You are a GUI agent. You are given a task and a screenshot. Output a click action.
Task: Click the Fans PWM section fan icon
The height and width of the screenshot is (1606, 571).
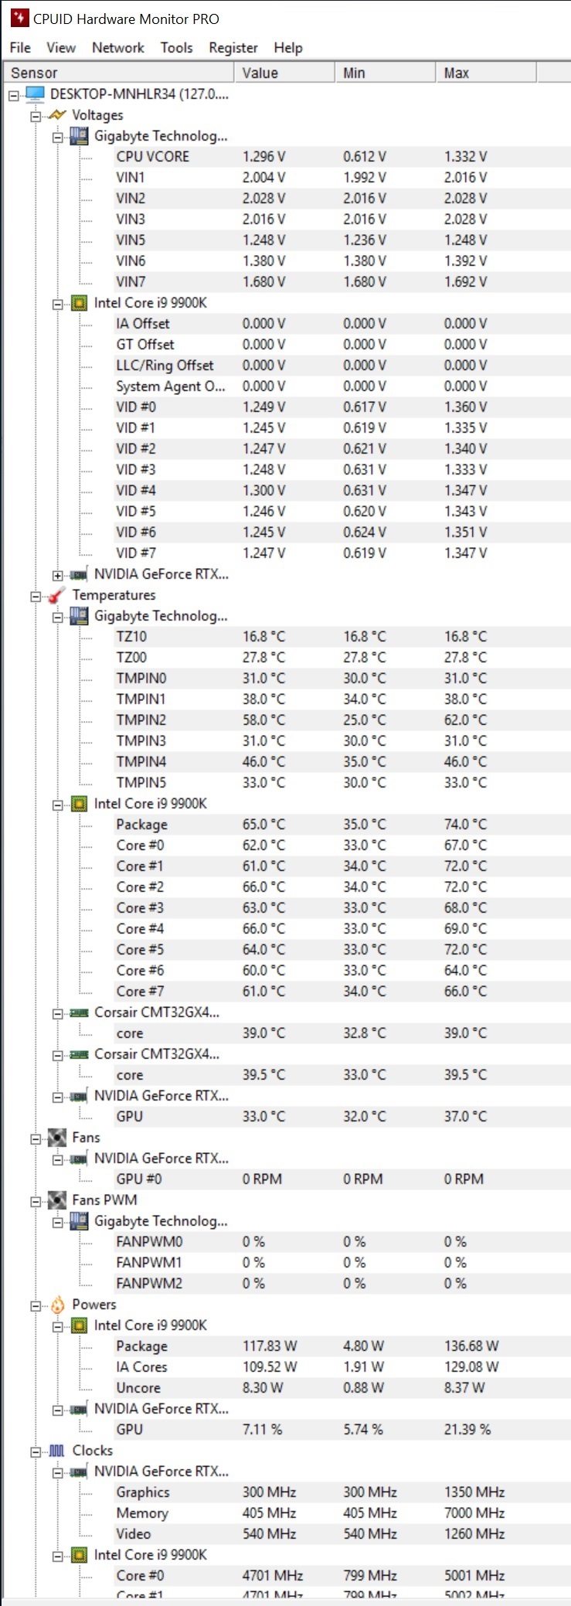pyautogui.click(x=57, y=1200)
